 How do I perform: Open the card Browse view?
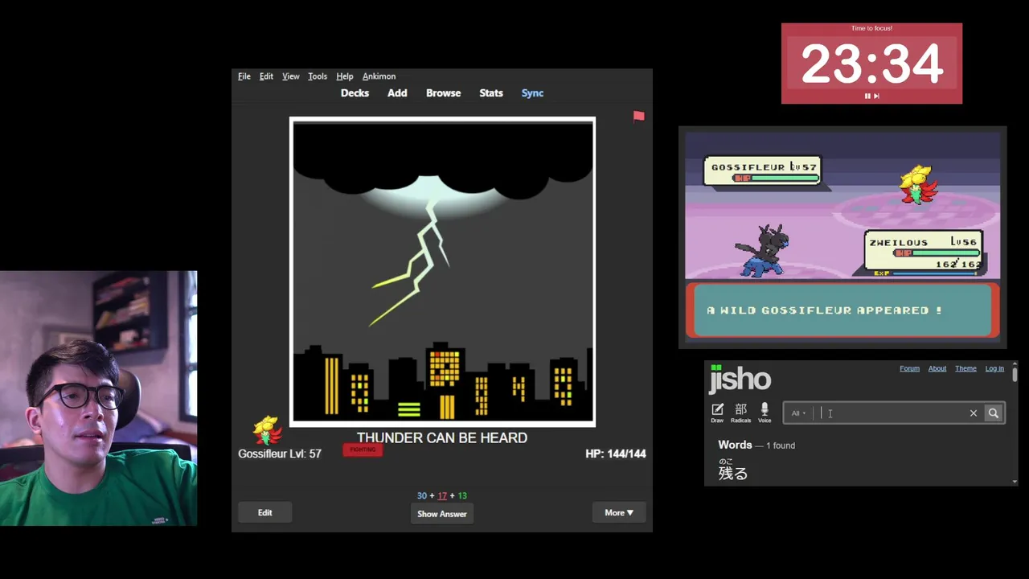coord(443,93)
